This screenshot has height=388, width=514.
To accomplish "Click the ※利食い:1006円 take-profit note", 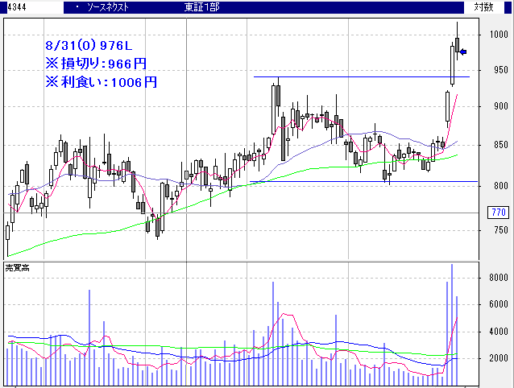I will click(100, 81).
